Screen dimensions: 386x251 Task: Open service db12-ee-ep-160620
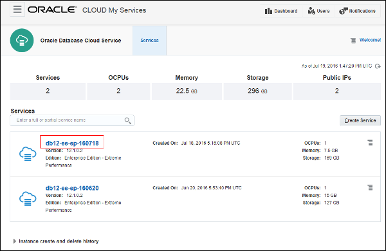72,188
